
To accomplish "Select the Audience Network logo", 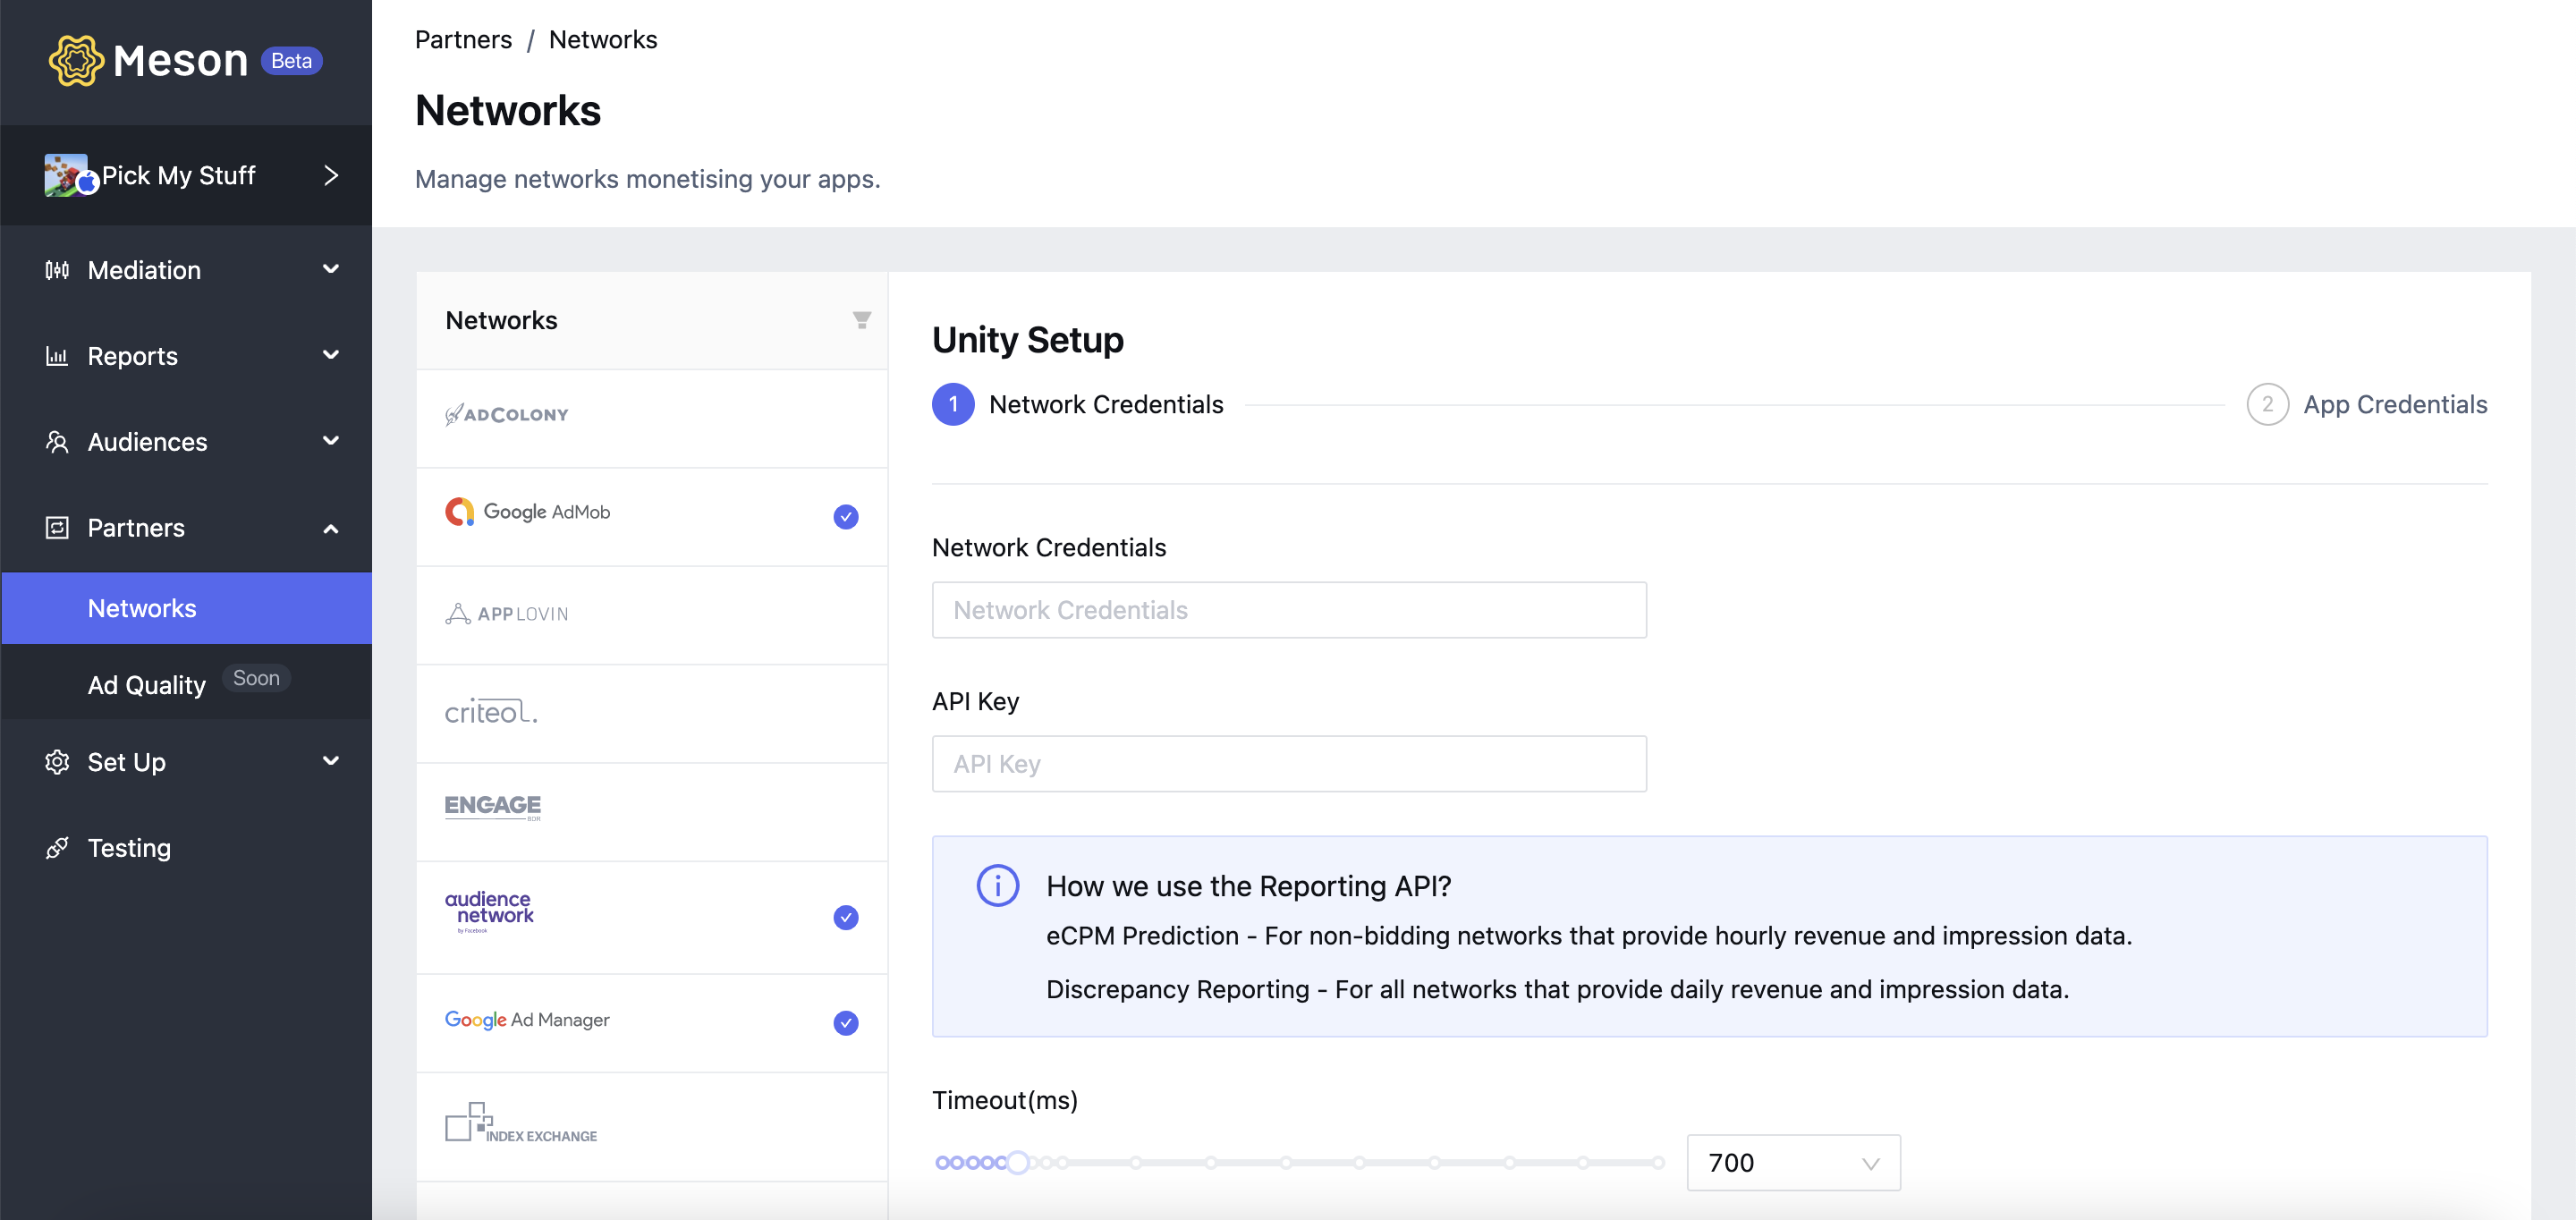I will point(489,911).
